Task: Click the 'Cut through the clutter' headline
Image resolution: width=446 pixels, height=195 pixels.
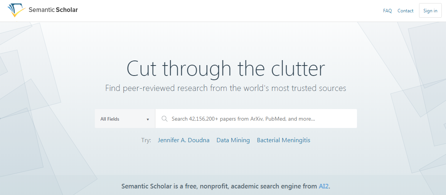Action: (x=226, y=68)
